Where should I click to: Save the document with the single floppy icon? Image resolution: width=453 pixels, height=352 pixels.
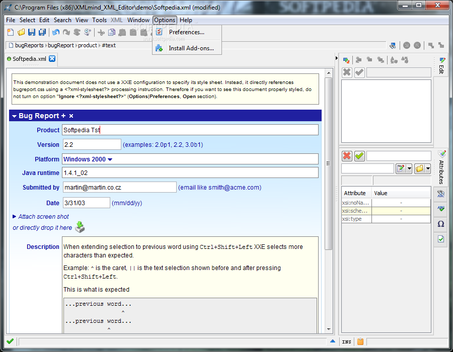tap(32, 32)
